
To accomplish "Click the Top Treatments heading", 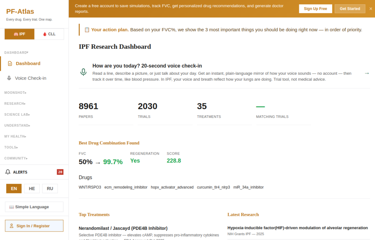I will pos(94,215).
